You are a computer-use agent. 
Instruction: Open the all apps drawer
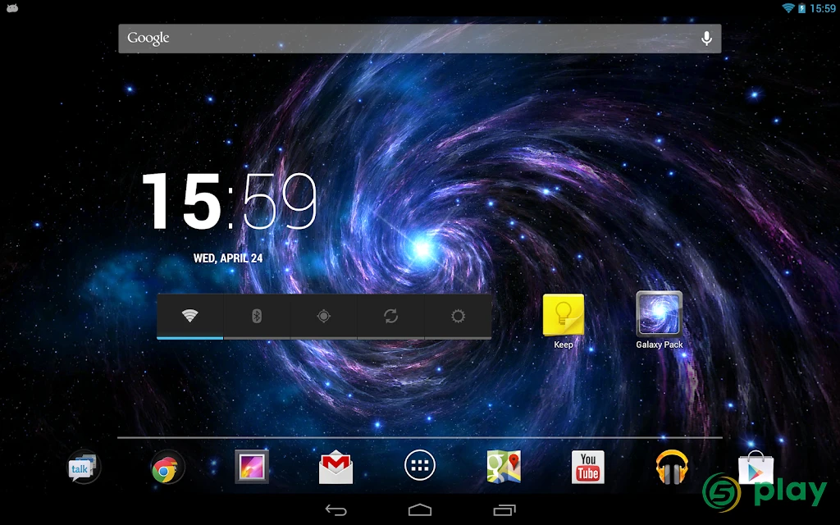[x=419, y=466]
